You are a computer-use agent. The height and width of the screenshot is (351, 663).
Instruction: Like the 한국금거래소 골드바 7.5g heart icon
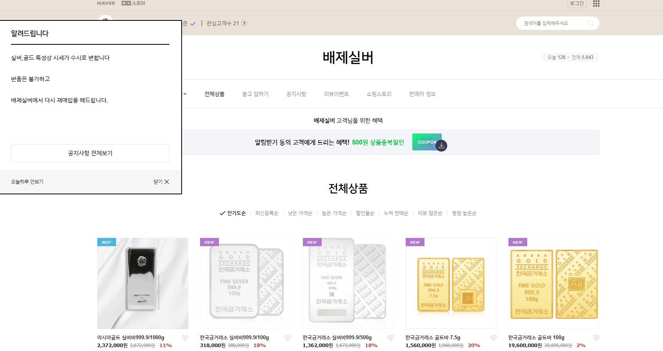point(493,338)
